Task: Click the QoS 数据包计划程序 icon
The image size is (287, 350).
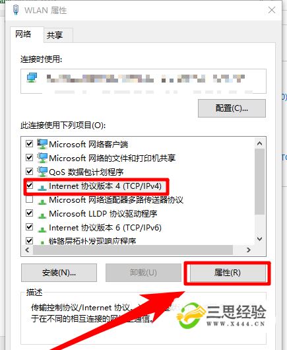Action: click(42, 172)
